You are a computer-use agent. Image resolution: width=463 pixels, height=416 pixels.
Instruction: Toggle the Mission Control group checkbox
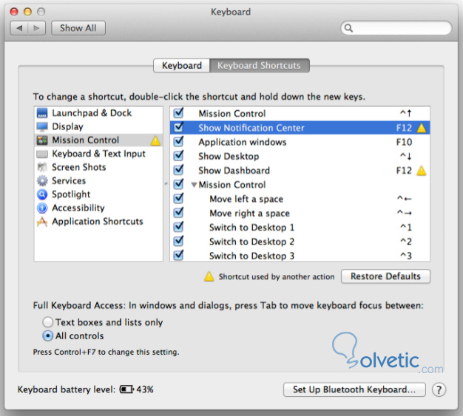178,184
